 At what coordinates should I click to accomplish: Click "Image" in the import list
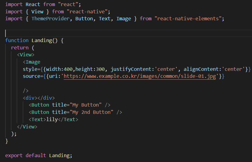pyautogui.click(x=124, y=19)
